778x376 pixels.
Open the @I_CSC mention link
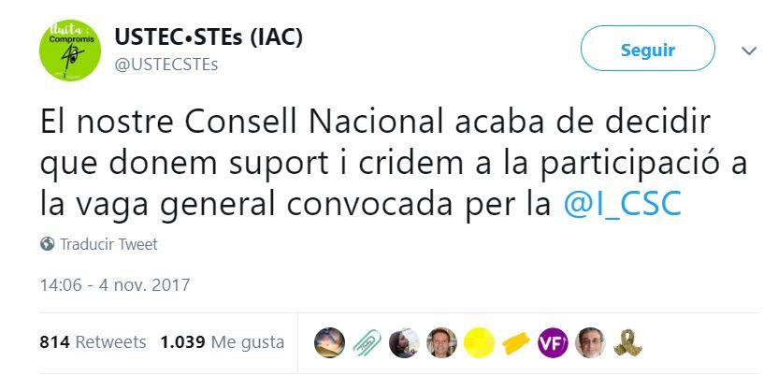tap(621, 203)
